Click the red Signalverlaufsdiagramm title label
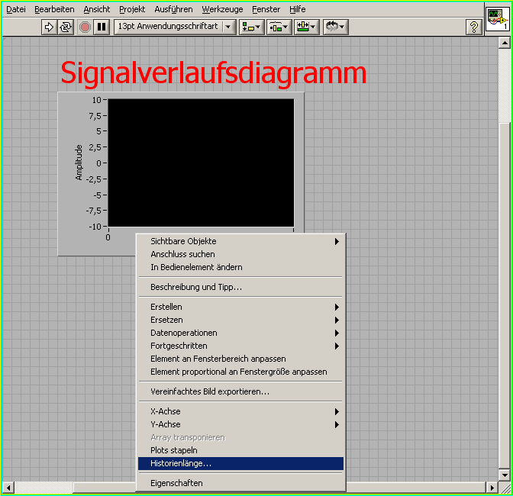The height and width of the screenshot is (496, 513). 213,73
